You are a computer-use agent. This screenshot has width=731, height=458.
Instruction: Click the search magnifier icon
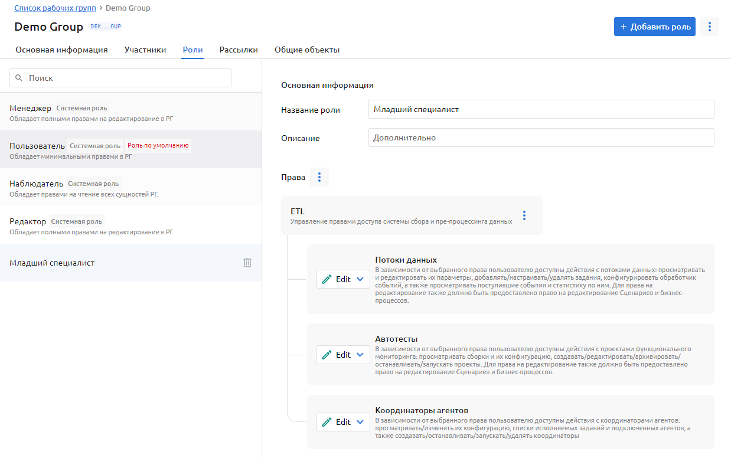point(19,78)
